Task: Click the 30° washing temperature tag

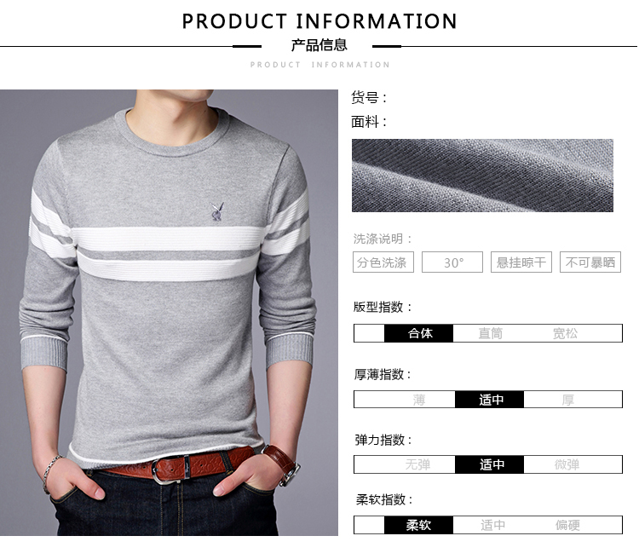Action: pyautogui.click(x=452, y=262)
